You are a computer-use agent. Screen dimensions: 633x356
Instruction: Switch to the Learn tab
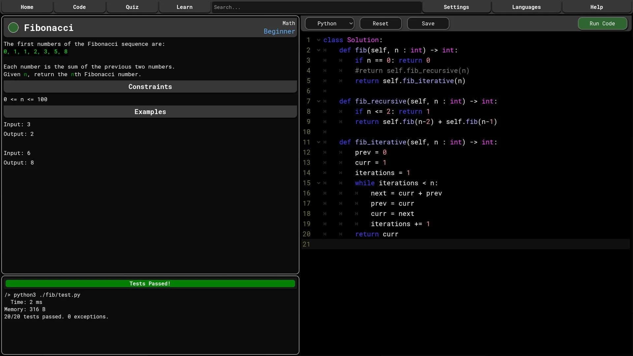185,7
